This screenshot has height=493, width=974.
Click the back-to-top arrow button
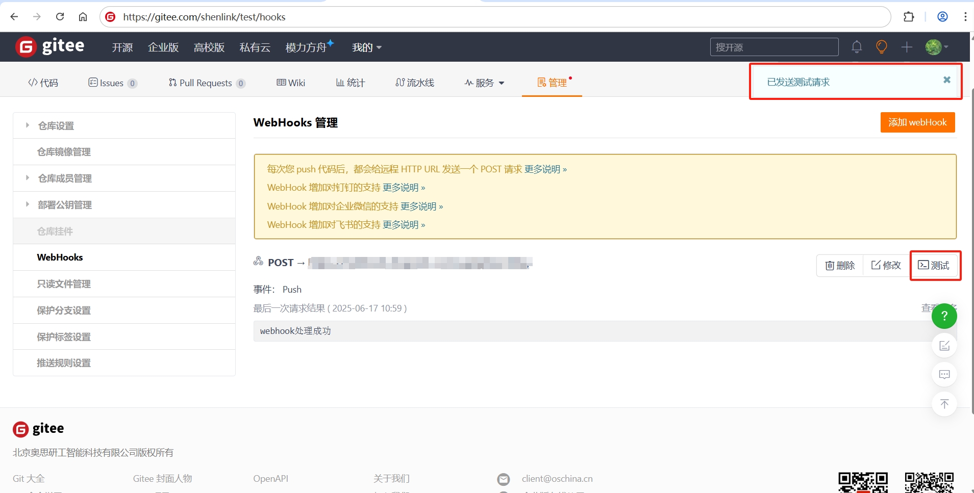pos(944,404)
